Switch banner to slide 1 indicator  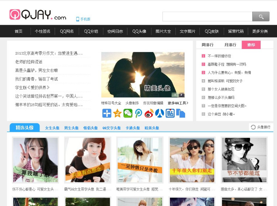pos(175,95)
